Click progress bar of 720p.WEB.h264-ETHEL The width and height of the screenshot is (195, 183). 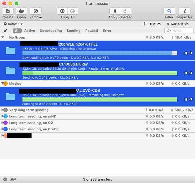point(100,53)
